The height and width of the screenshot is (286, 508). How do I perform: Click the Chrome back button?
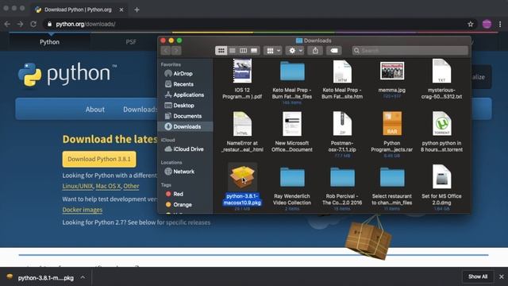point(7,24)
